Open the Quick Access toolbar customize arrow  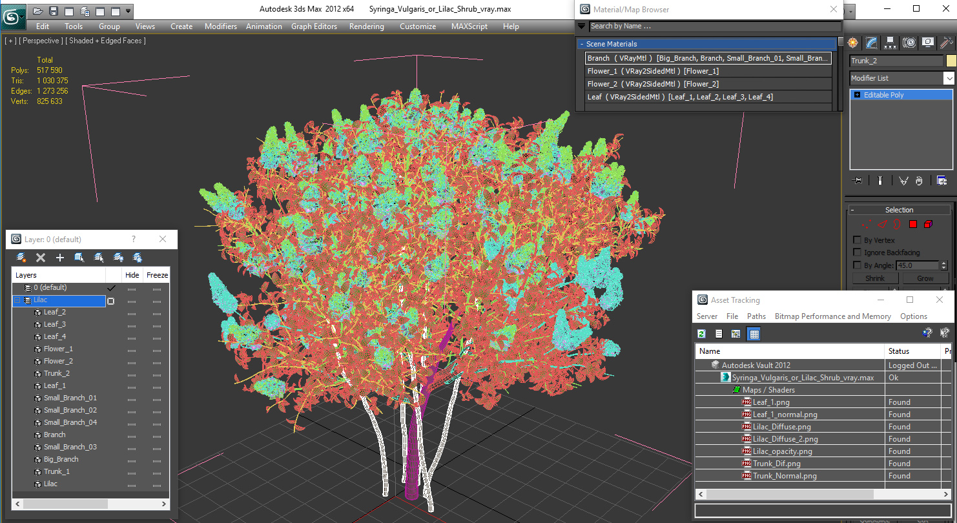(129, 11)
